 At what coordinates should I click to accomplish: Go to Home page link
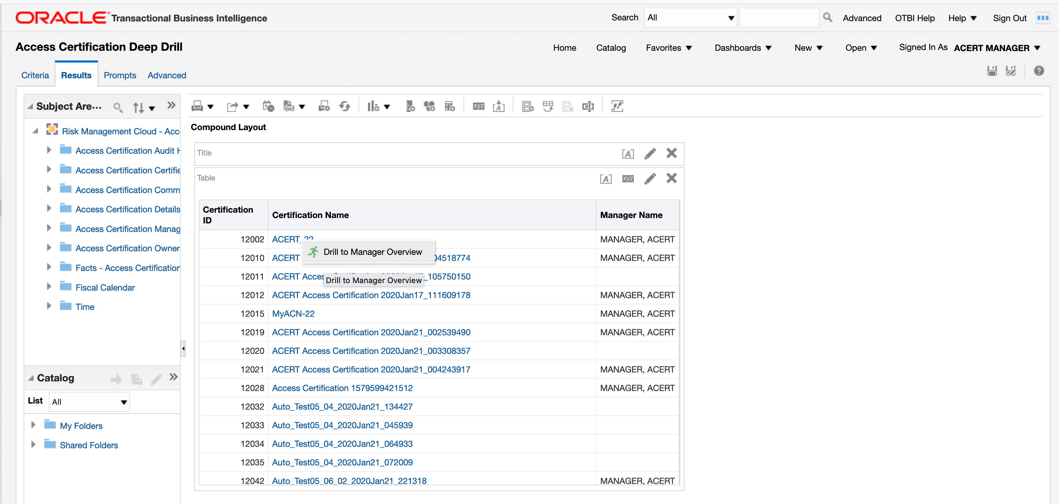tap(565, 48)
